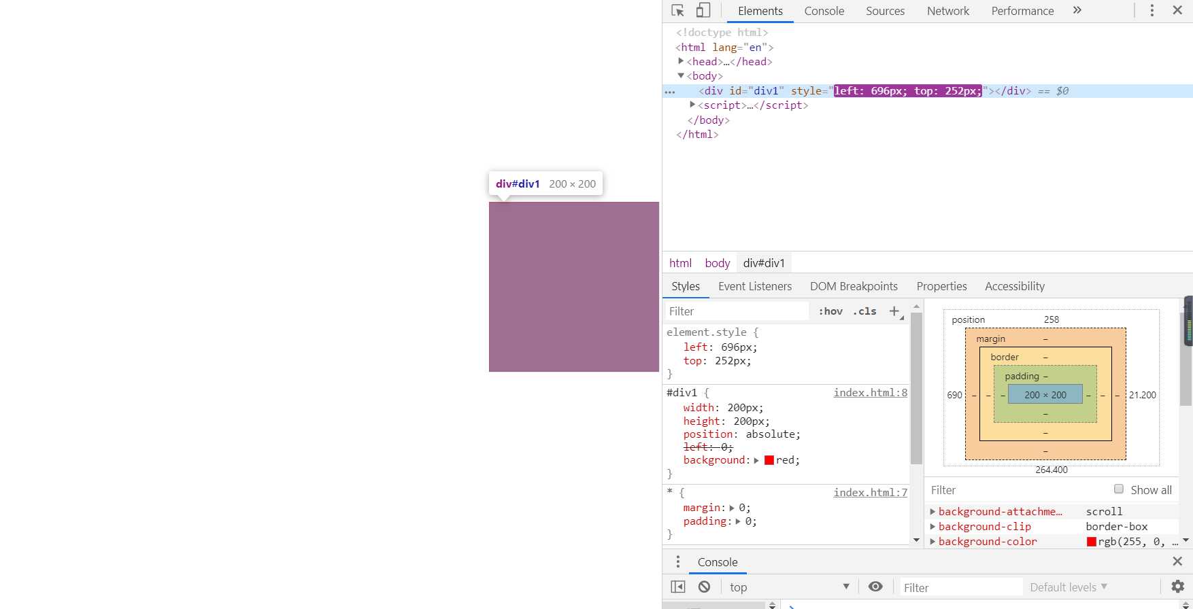Screen dimensions: 1193x609
Task: Edit the position: absolute declaration
Action: tap(742, 434)
